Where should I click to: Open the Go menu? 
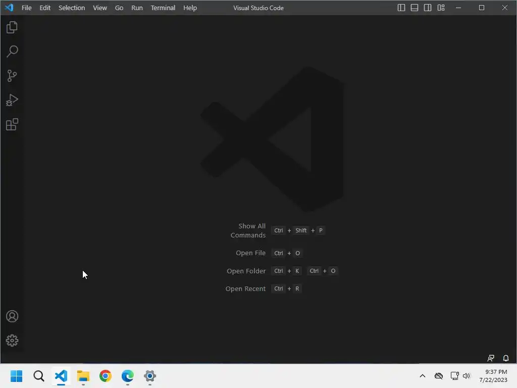119,8
